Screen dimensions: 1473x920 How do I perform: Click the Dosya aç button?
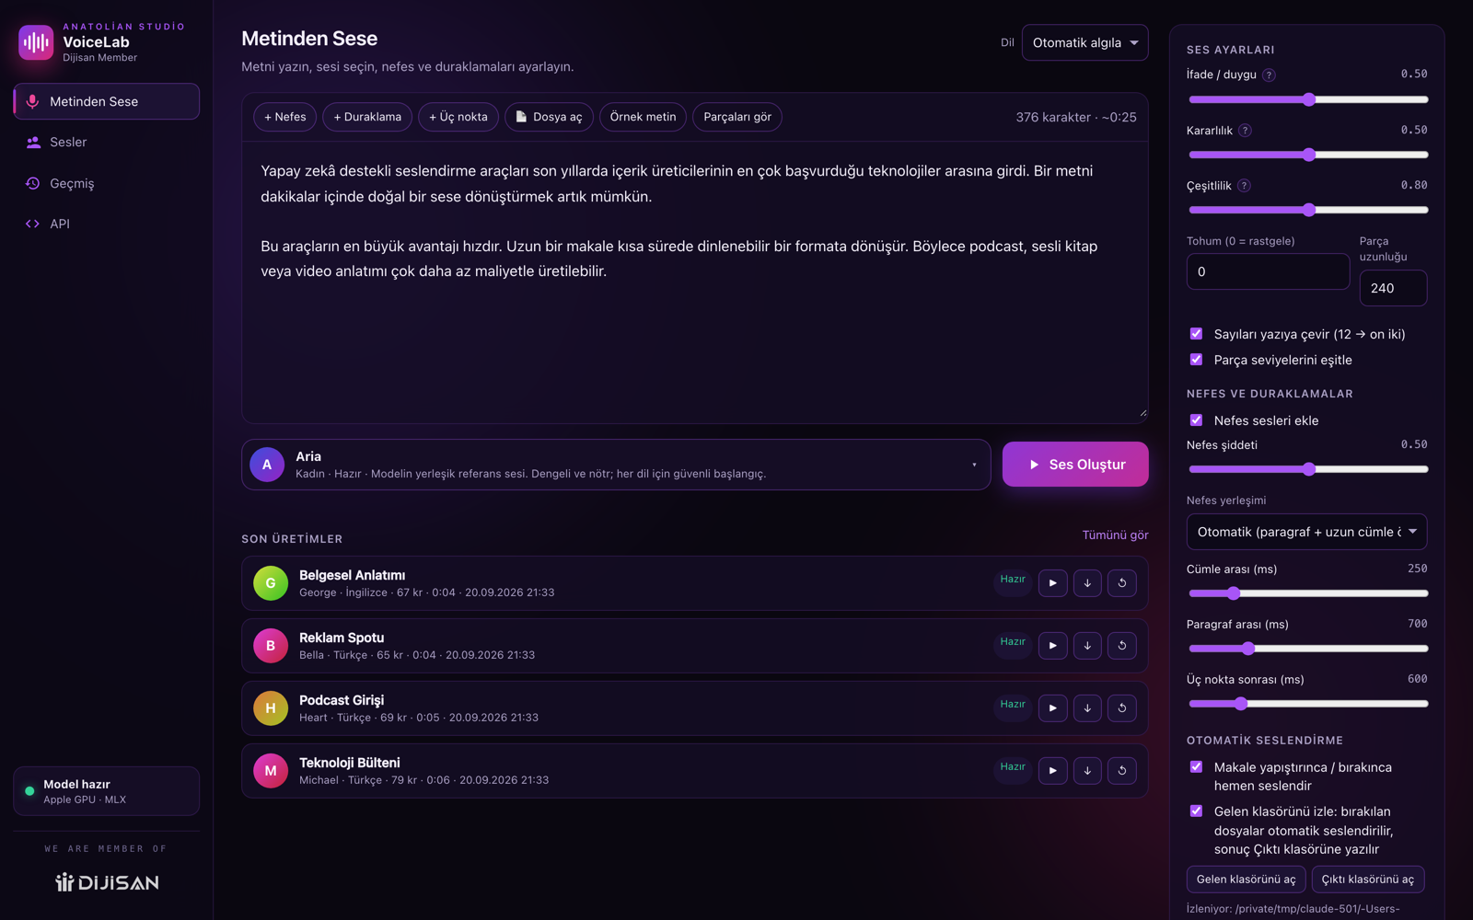(x=549, y=117)
